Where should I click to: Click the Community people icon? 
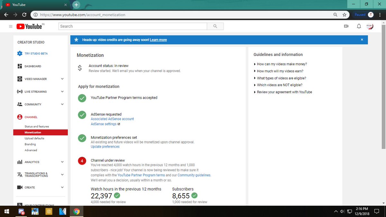20,104
